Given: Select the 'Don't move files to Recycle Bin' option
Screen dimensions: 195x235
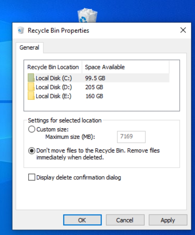Looking at the screenshot, I should [x=32, y=151].
